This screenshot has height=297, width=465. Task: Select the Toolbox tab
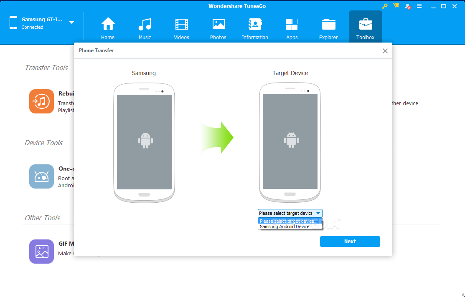click(x=365, y=27)
